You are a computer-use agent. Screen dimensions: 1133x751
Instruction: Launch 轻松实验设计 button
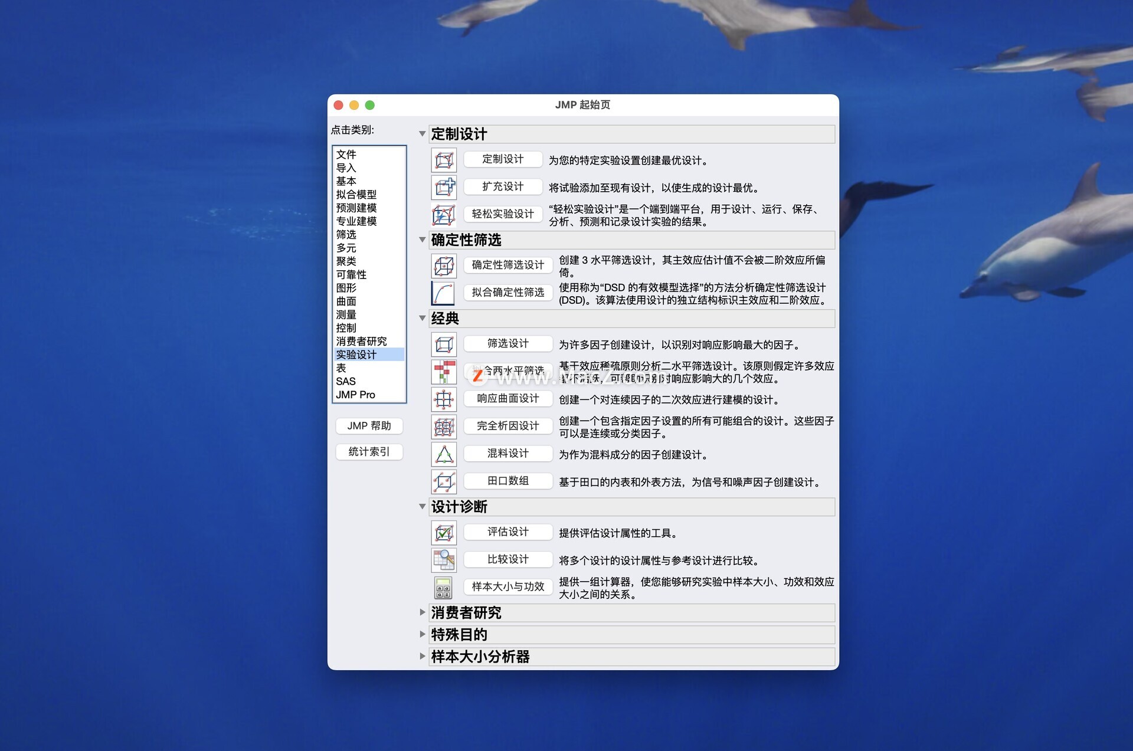[503, 214]
